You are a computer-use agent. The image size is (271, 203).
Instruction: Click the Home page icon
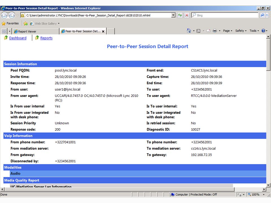(x=189, y=31)
